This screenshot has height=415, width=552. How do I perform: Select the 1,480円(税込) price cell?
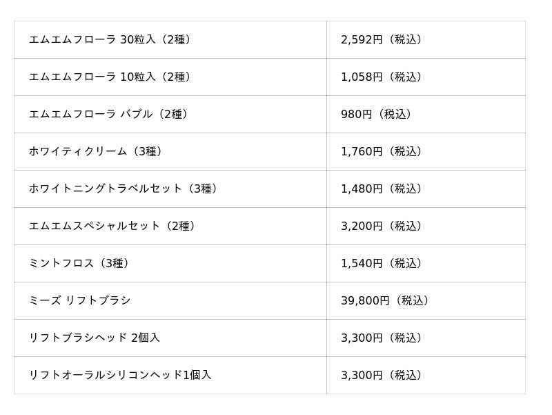426,189
